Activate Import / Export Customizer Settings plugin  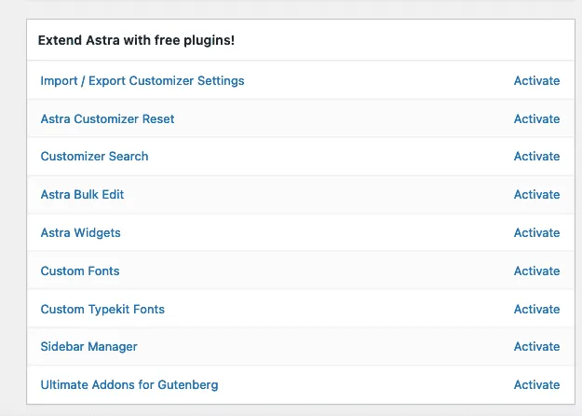click(536, 80)
